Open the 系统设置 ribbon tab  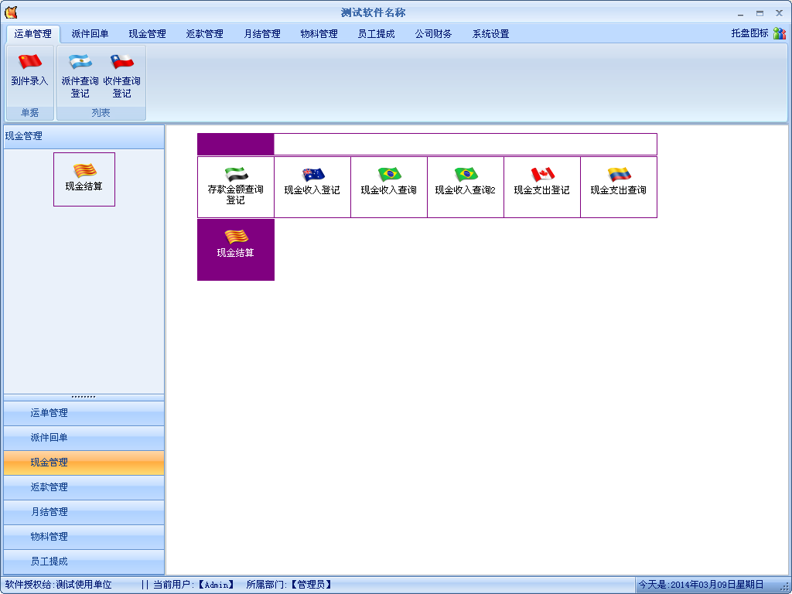pyautogui.click(x=490, y=34)
